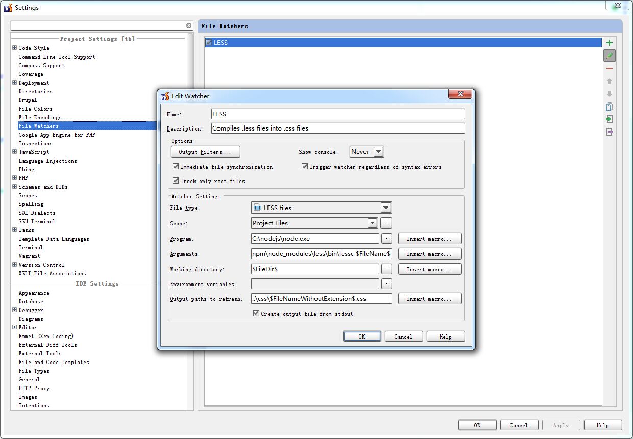
Task: Select the LESS watcher row
Action: click(x=403, y=43)
